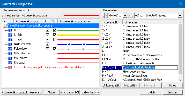This screenshot has width=185, height=96.
Task: Click the R fázis group icon
Action: 10,30
